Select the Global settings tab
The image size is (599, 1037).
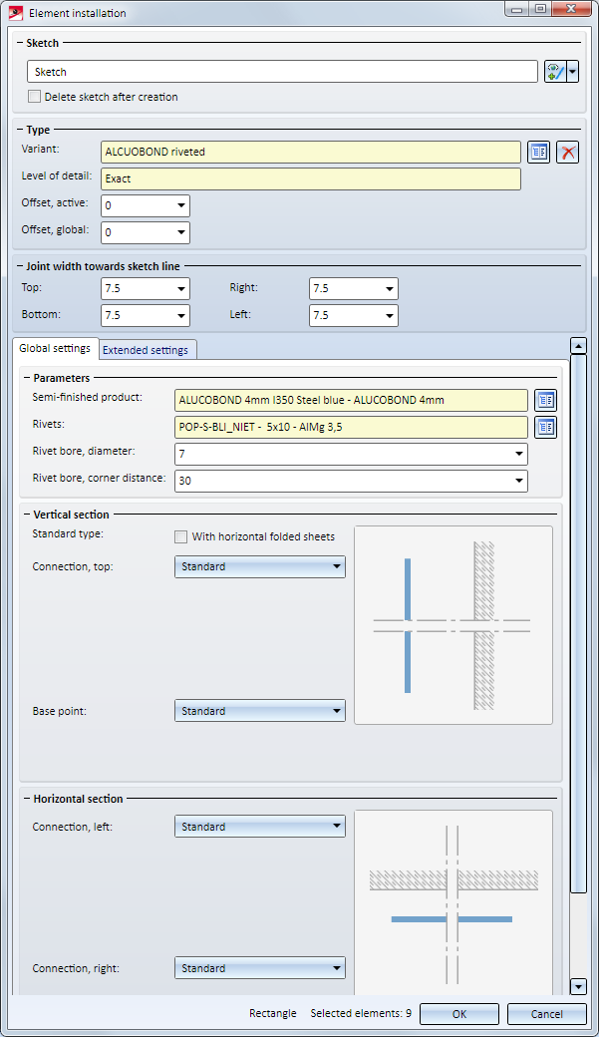coord(55,348)
